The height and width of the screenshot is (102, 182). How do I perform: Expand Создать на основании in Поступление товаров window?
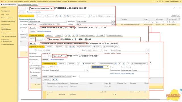point(78,16)
